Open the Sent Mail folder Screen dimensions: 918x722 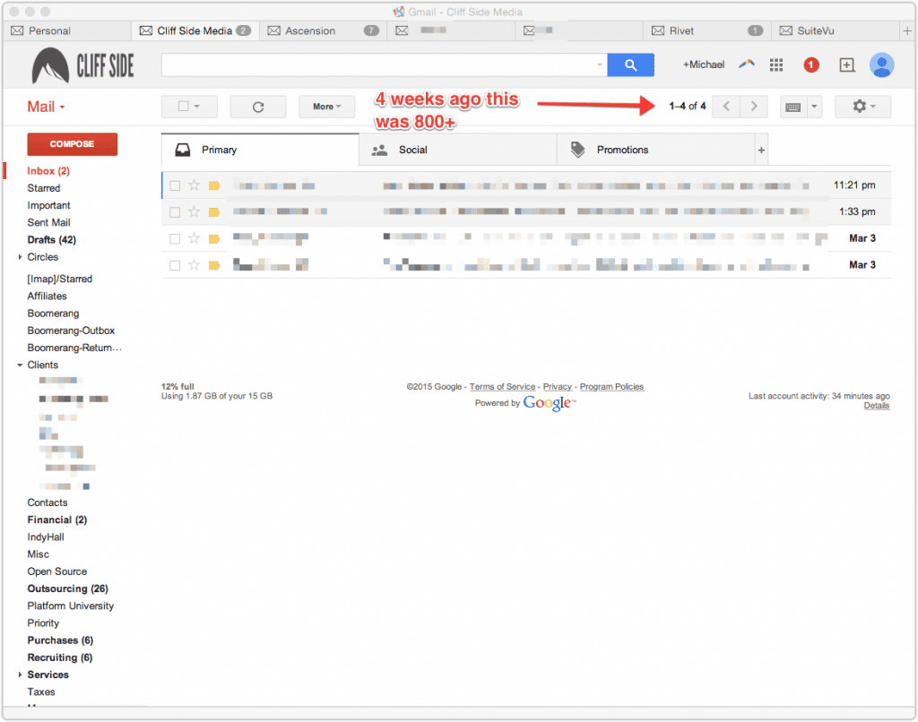point(48,222)
